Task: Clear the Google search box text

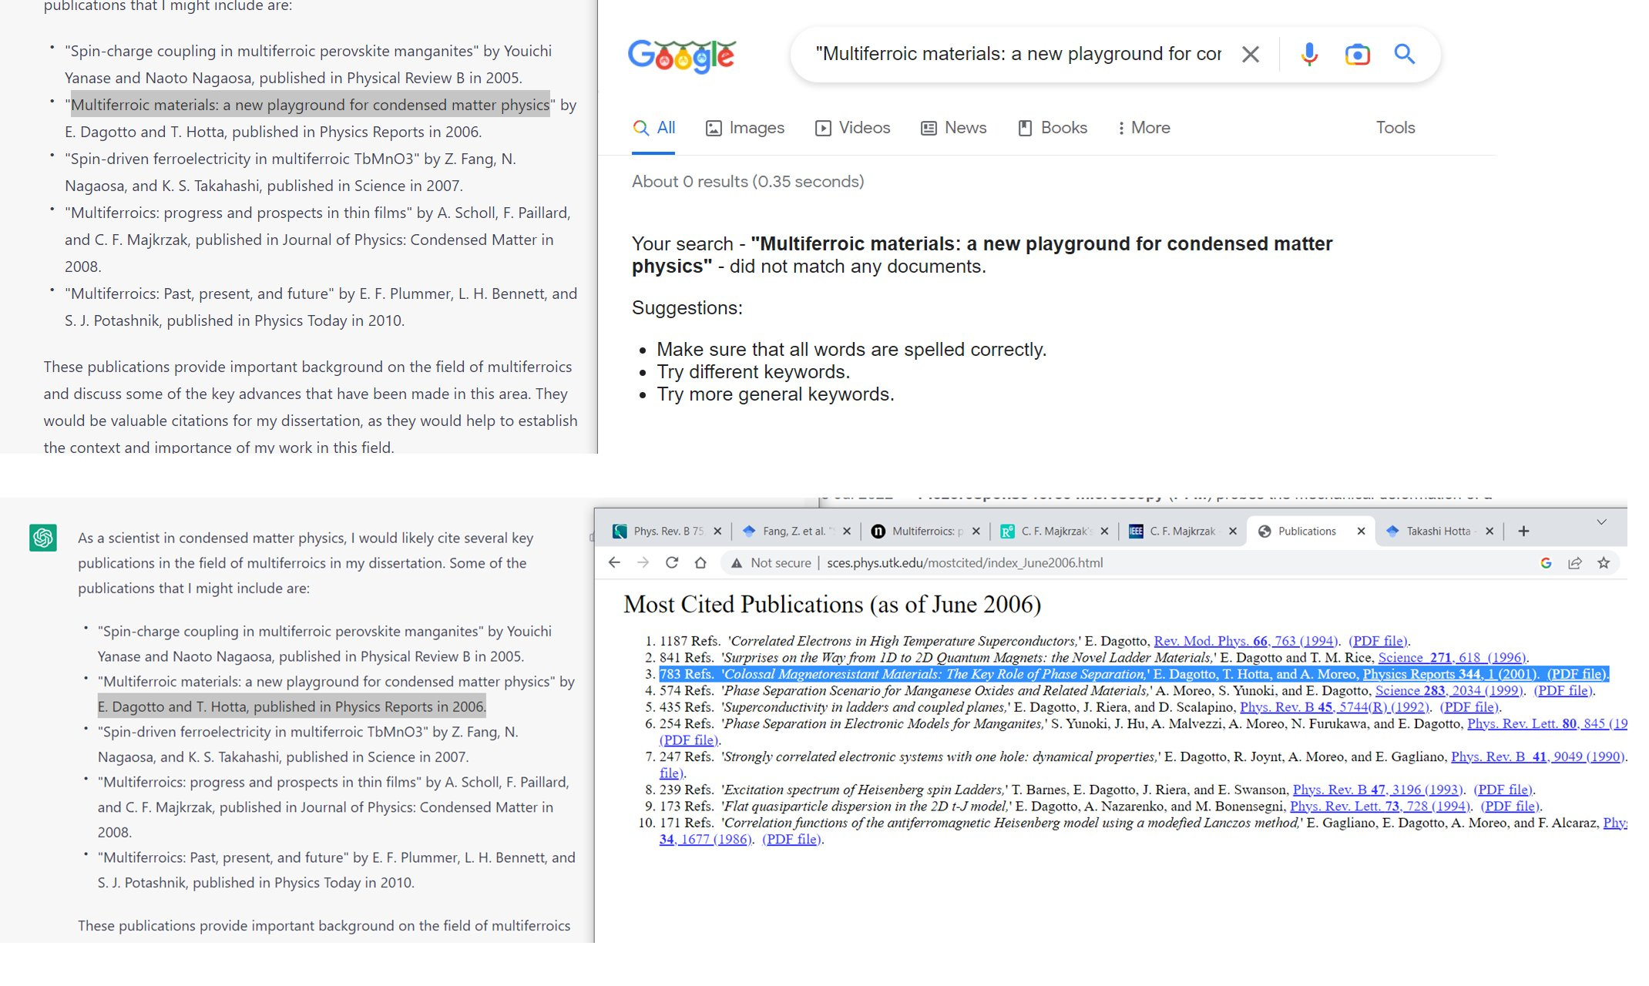Action: click(1250, 55)
